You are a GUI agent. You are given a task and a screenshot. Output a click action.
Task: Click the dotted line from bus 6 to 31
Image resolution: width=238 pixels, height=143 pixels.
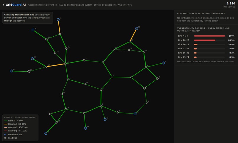coord(154,65)
